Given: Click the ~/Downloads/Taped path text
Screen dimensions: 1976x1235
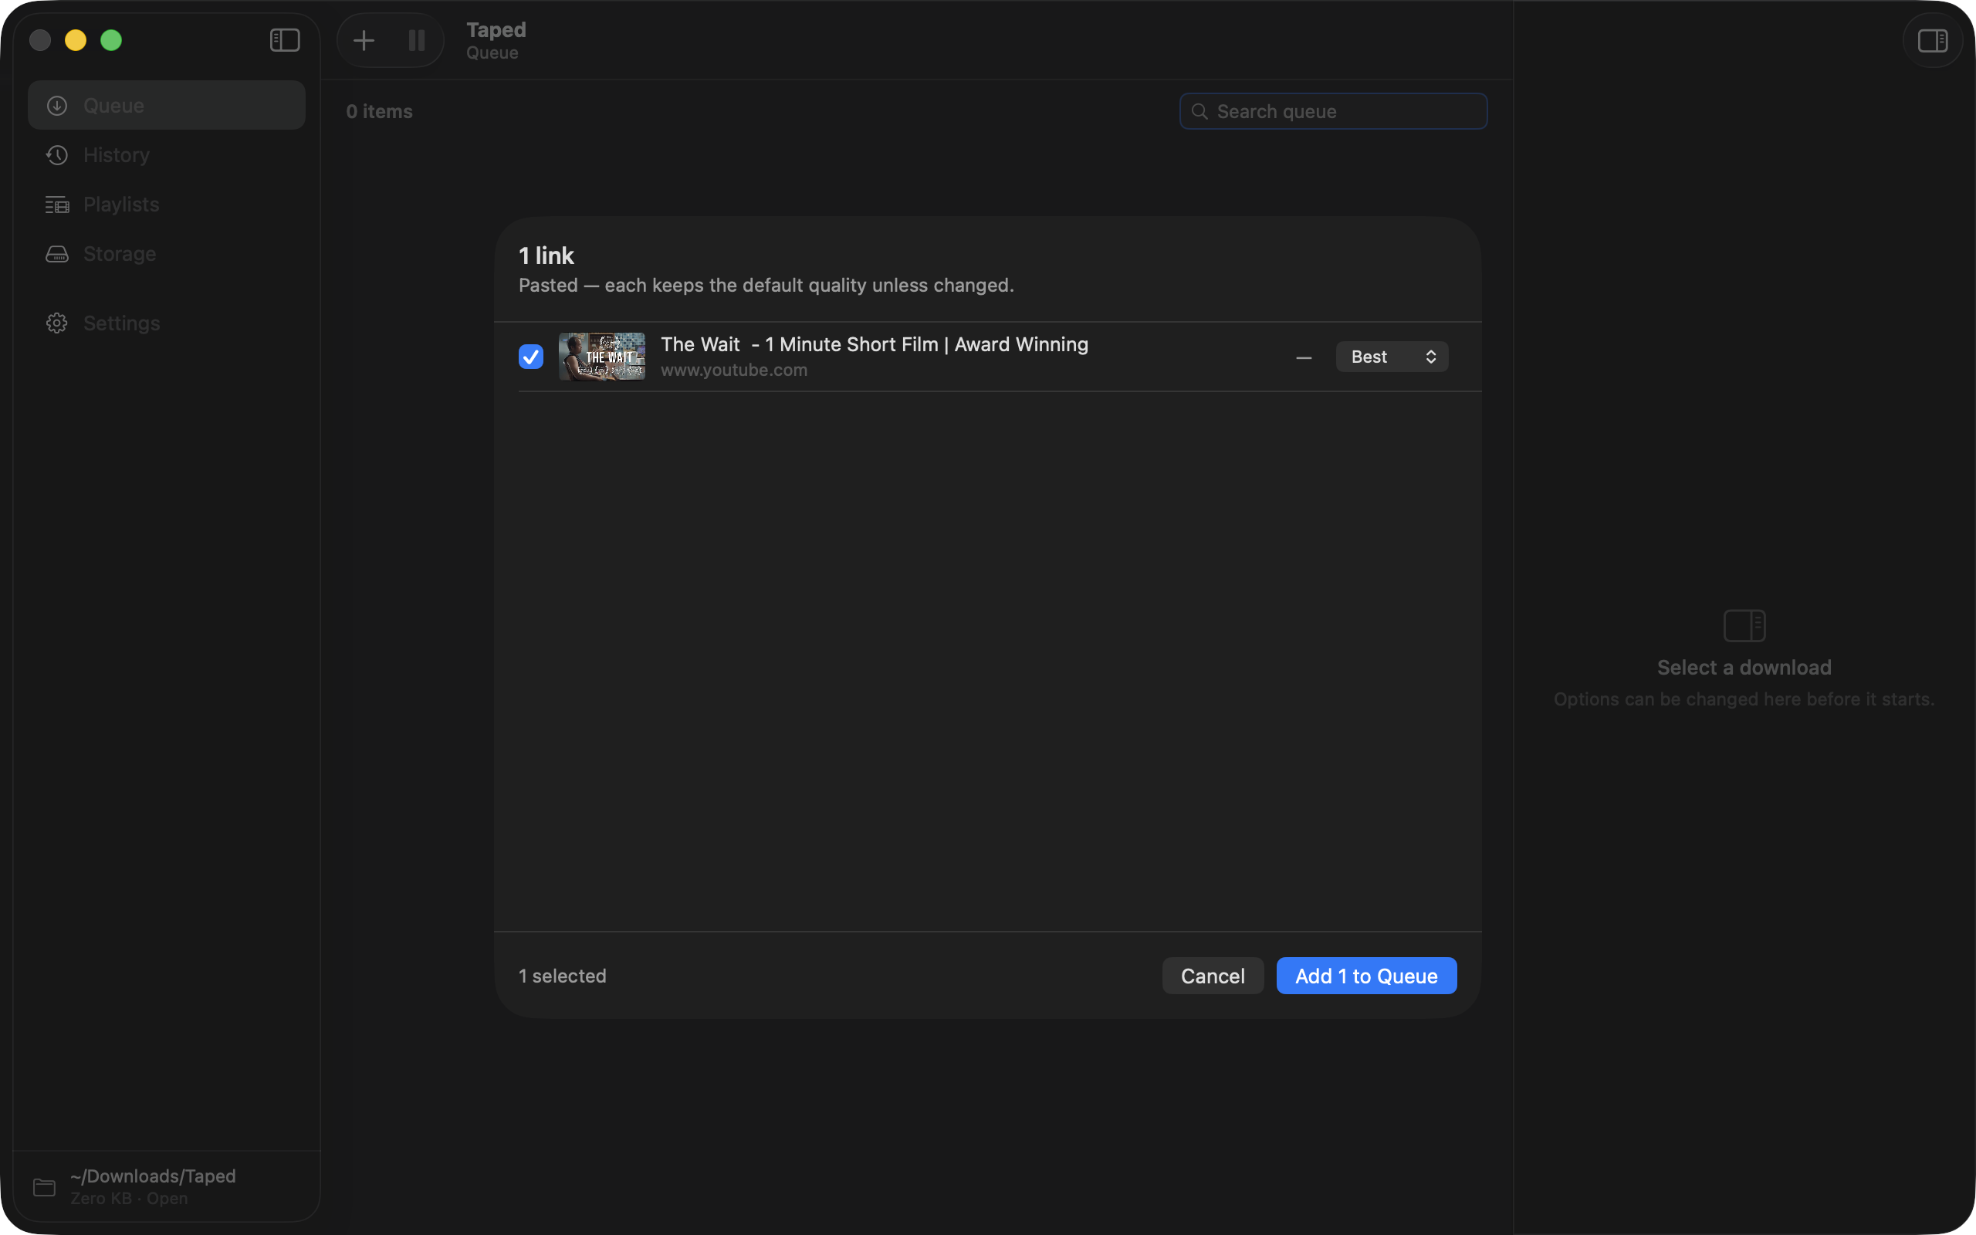Looking at the screenshot, I should [x=153, y=1176].
